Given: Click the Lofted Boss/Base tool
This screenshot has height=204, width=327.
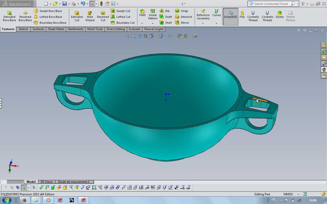Looking at the screenshot, I should [x=48, y=17].
